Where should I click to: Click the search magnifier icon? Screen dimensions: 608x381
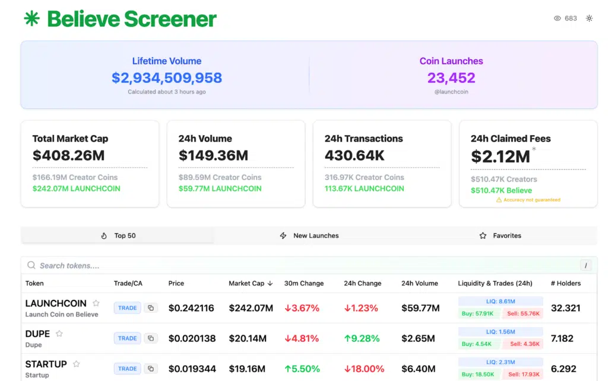tap(31, 265)
